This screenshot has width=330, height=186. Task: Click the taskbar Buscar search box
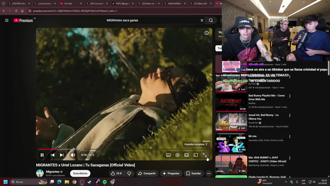tap(29, 182)
